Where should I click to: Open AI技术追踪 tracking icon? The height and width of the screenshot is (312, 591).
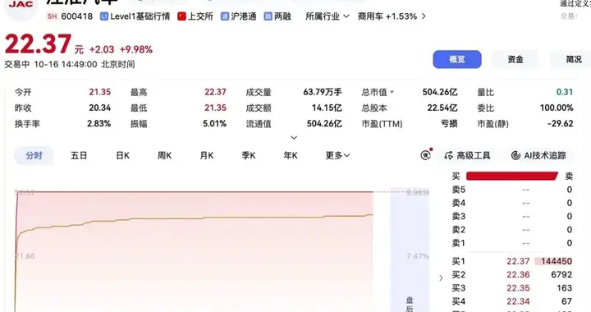(x=515, y=156)
